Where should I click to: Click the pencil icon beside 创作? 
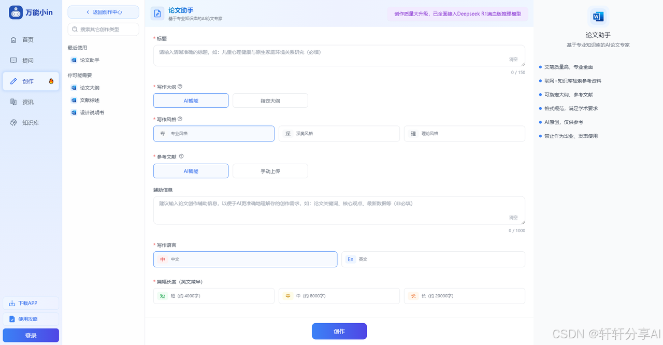[13, 81]
